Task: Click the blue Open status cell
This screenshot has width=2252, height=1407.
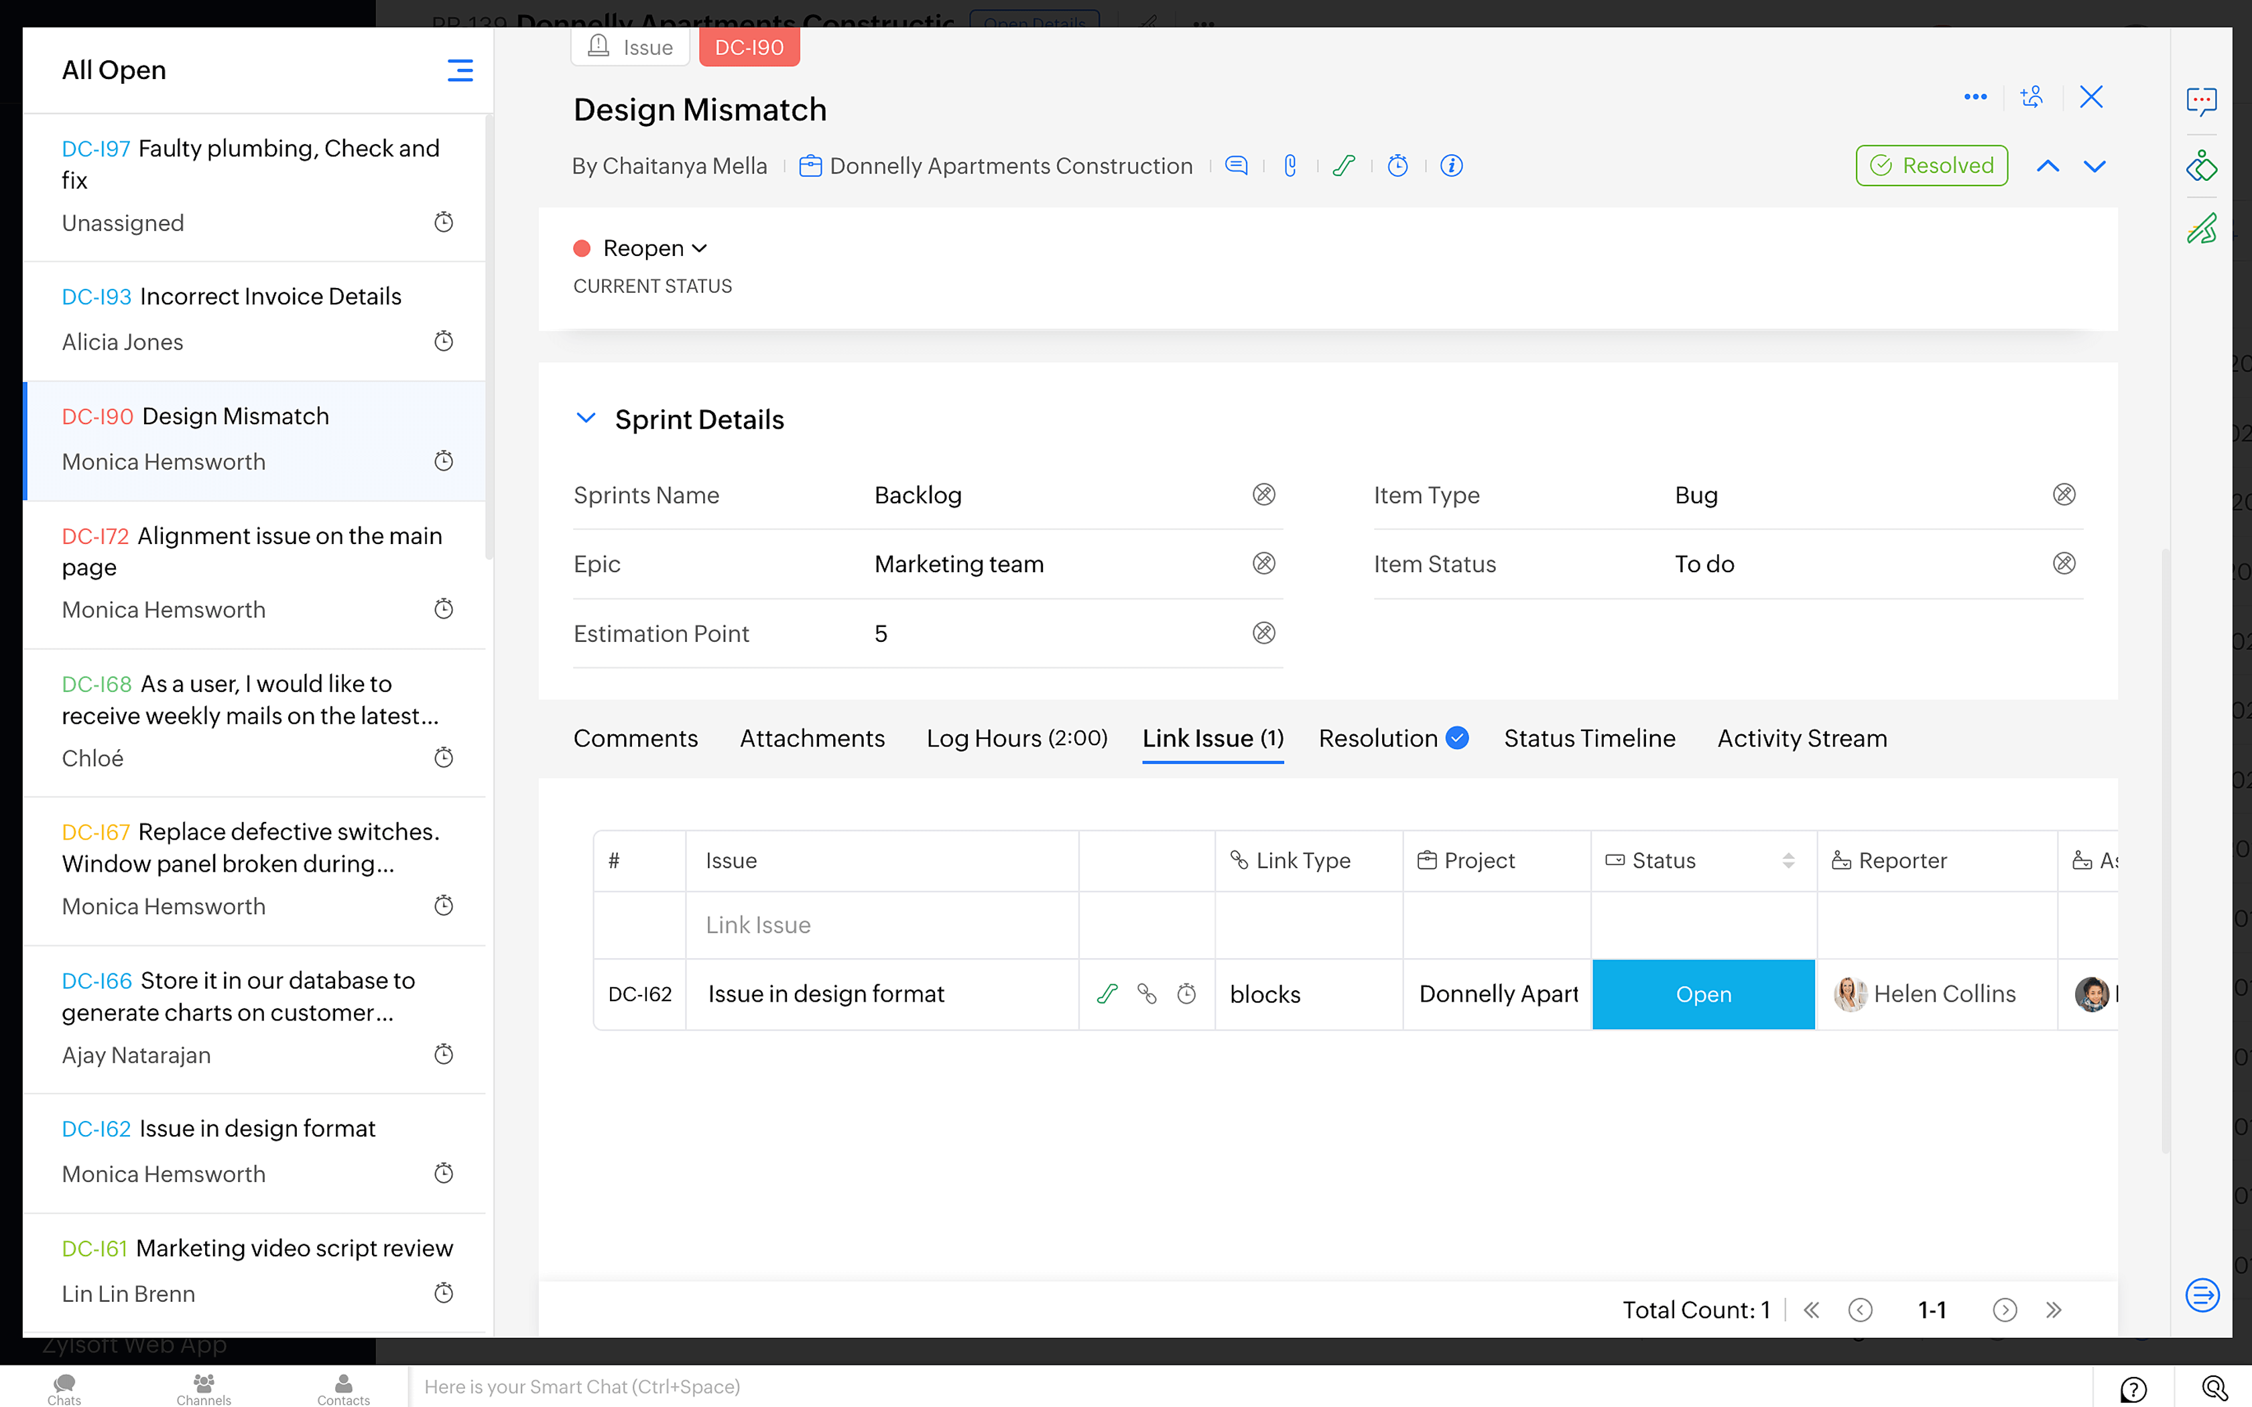Action: coord(1703,994)
